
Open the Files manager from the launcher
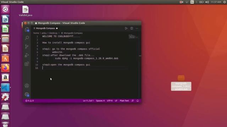5,38
